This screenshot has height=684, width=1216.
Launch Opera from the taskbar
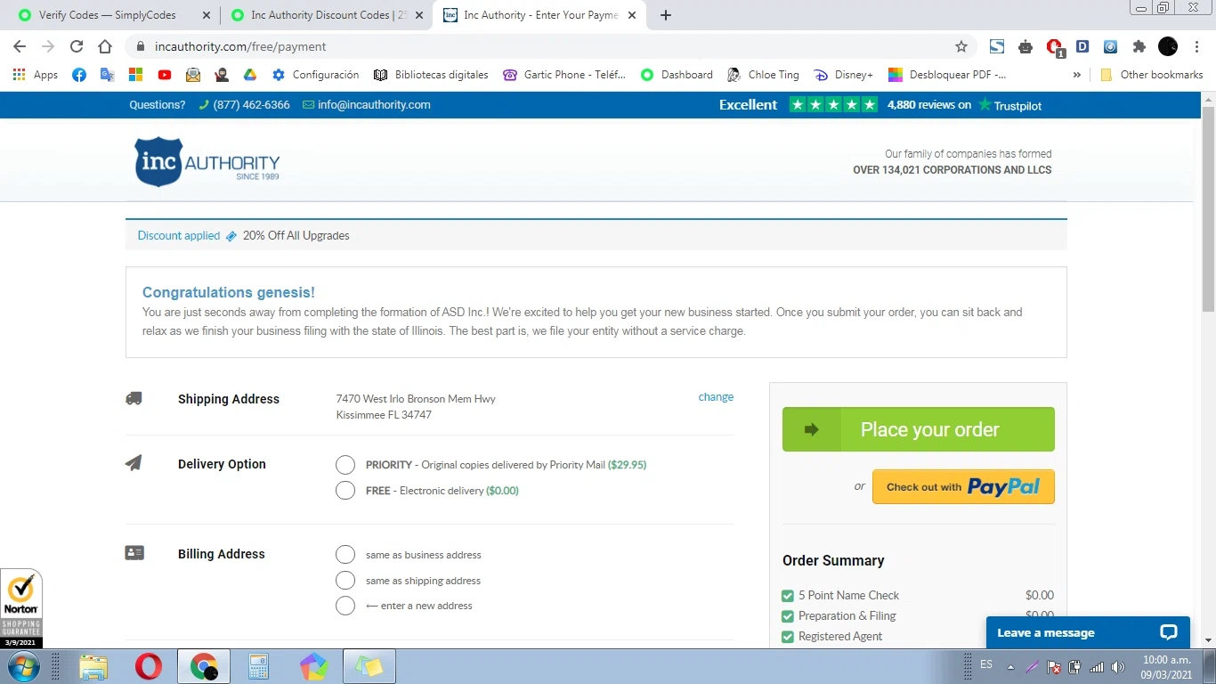pos(149,666)
